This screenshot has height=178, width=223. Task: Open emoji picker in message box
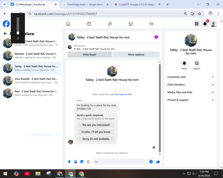151,162
